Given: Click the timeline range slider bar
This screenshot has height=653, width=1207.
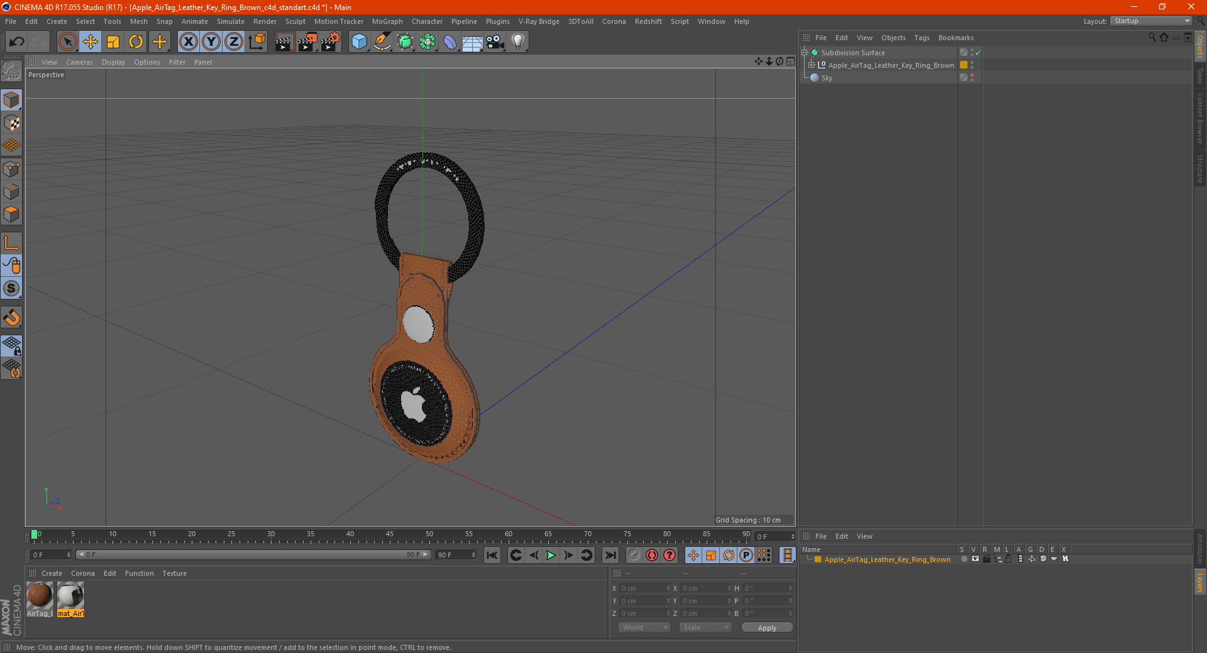Looking at the screenshot, I should 253,554.
